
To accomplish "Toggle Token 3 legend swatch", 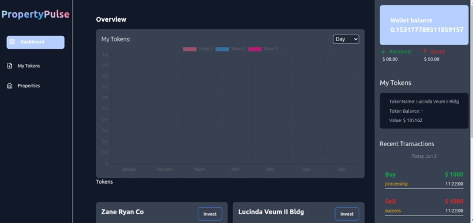I will click(x=255, y=49).
